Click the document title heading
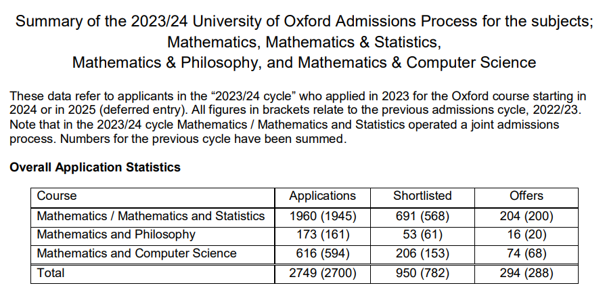 click(x=304, y=42)
